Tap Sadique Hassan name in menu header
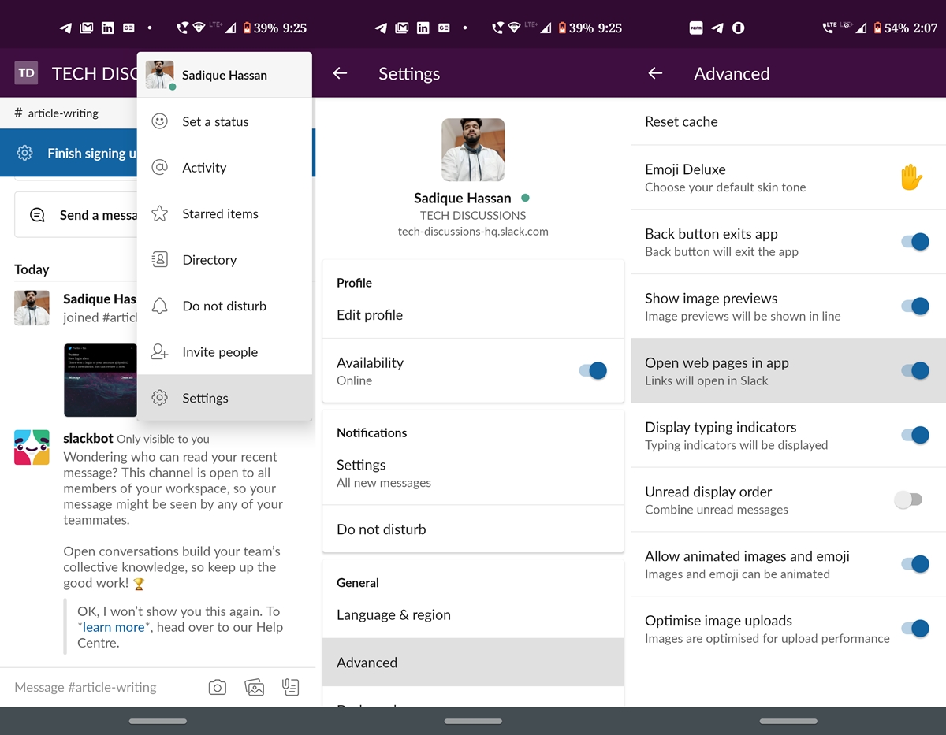 [225, 75]
